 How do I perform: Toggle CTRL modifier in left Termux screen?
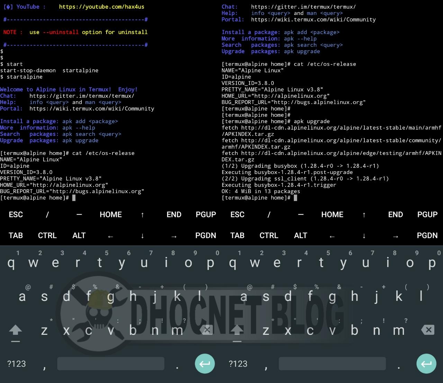tap(47, 236)
